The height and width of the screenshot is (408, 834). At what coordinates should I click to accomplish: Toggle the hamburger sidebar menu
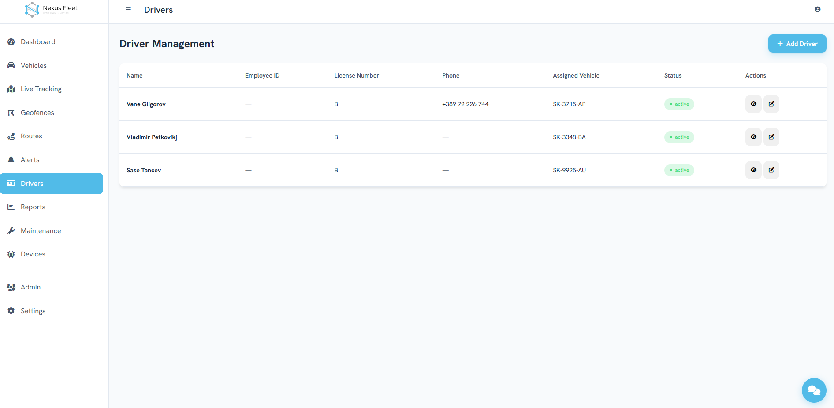128,10
